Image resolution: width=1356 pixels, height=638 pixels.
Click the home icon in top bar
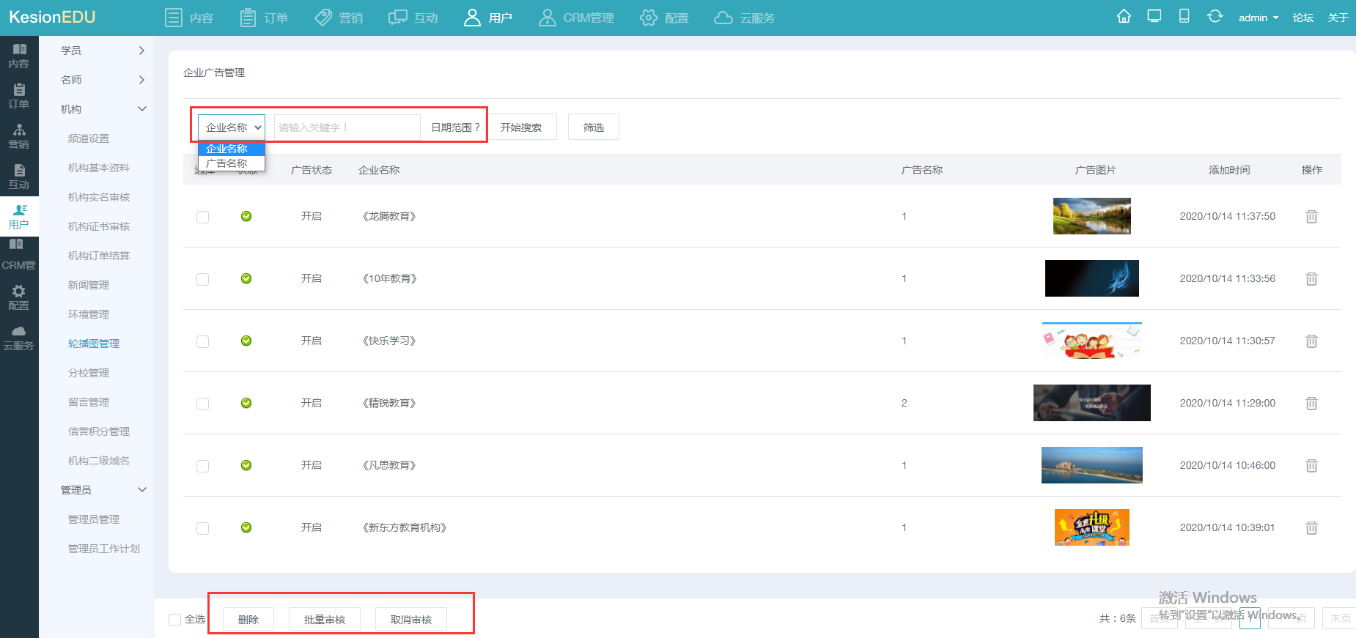tap(1124, 17)
